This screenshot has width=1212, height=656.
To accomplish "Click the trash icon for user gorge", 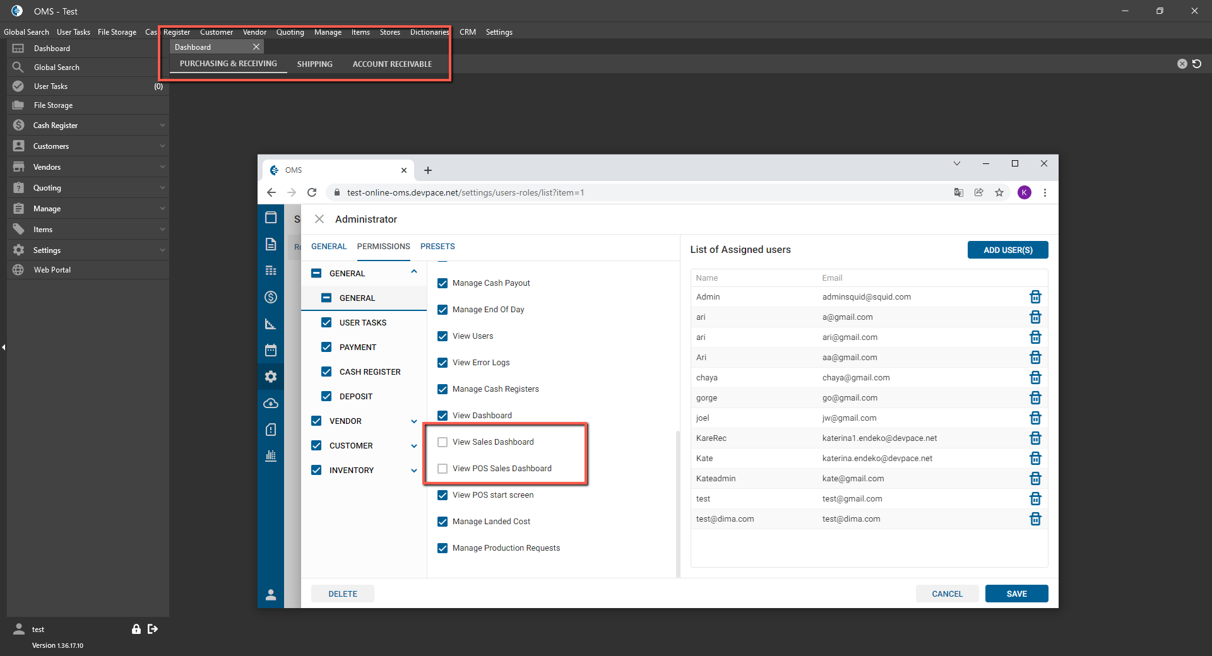I will pyautogui.click(x=1035, y=398).
